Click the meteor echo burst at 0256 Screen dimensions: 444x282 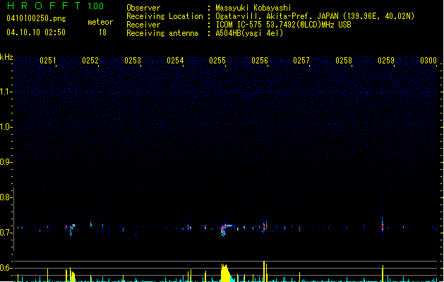265,226
